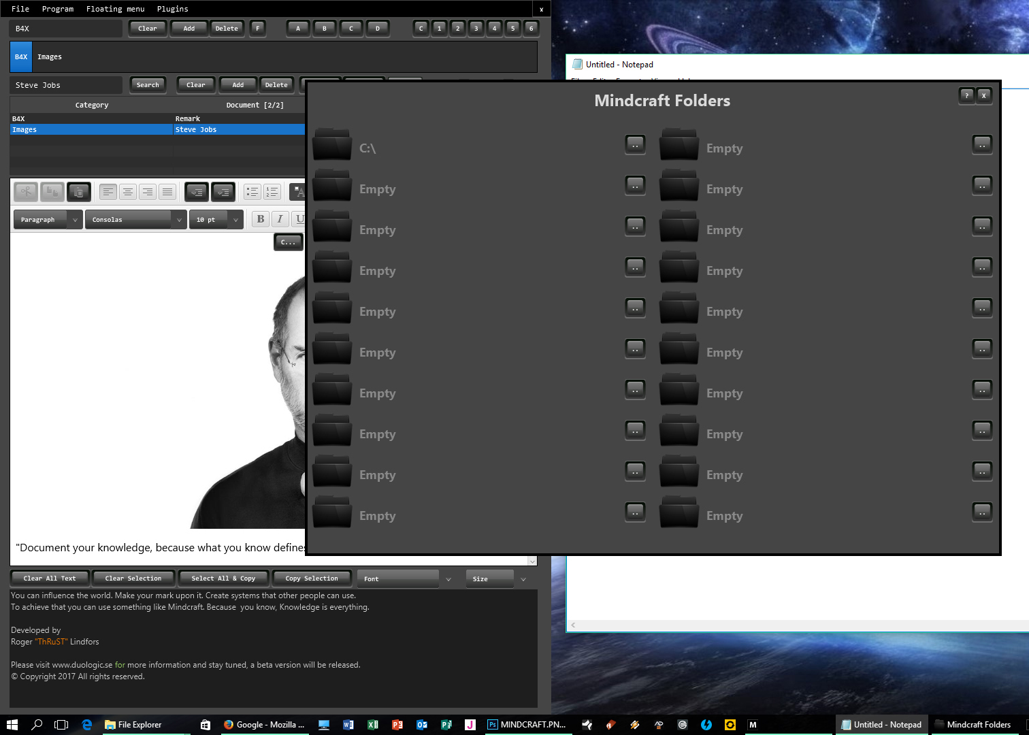This screenshot has width=1029, height=735.
Task: Open Excel from the taskbar
Action: (x=373, y=725)
